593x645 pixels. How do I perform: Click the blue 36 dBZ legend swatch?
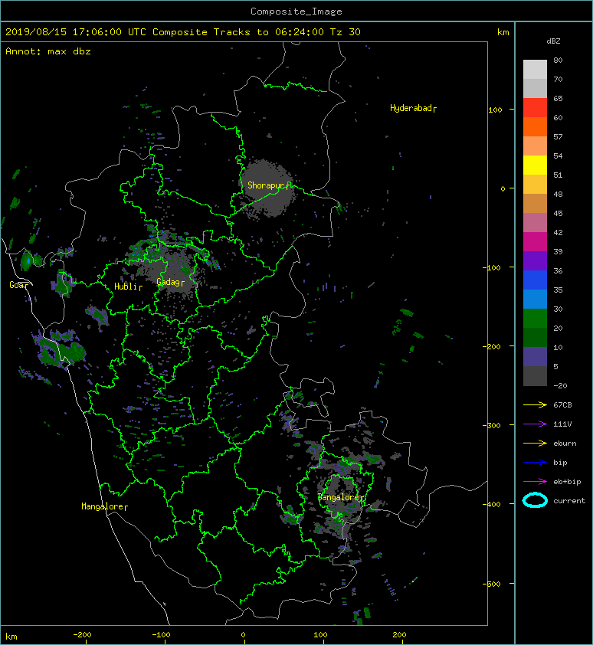(x=535, y=280)
